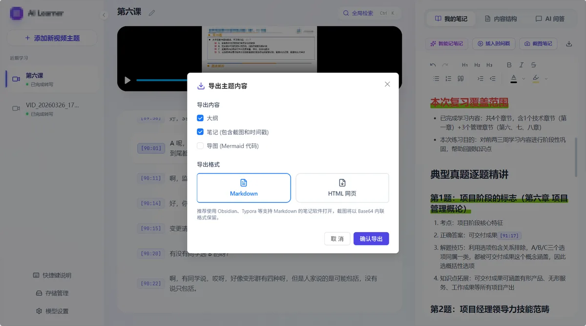Open 快捷键说明

52,275
